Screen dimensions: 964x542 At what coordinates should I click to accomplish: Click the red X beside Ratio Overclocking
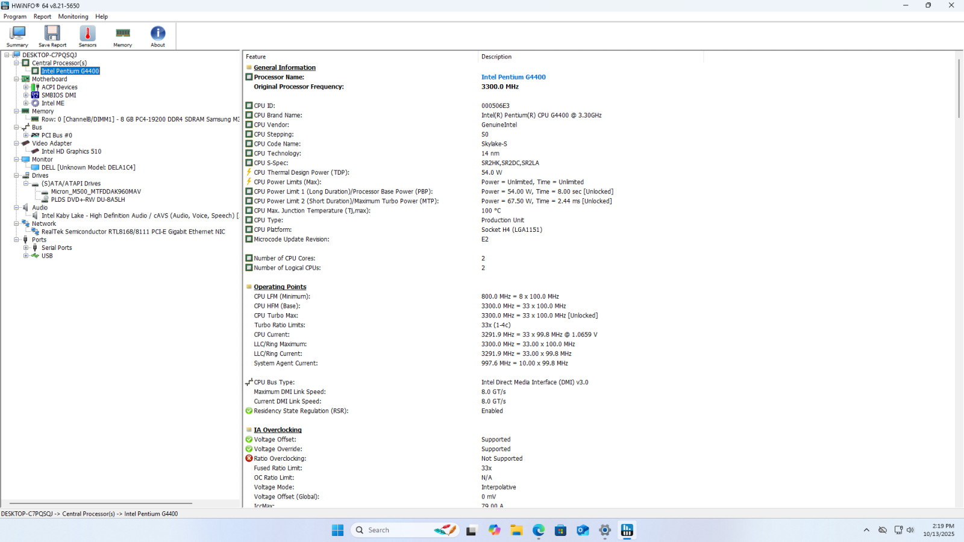coord(249,458)
